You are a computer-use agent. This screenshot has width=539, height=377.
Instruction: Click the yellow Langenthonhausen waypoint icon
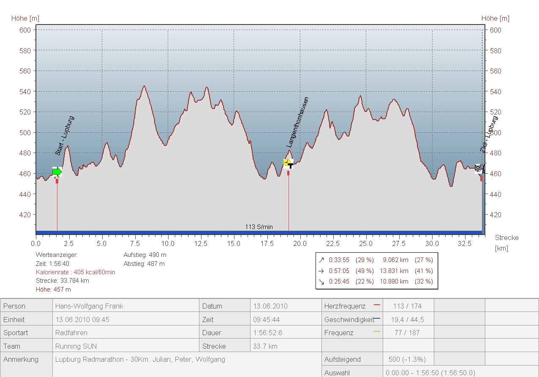click(288, 163)
